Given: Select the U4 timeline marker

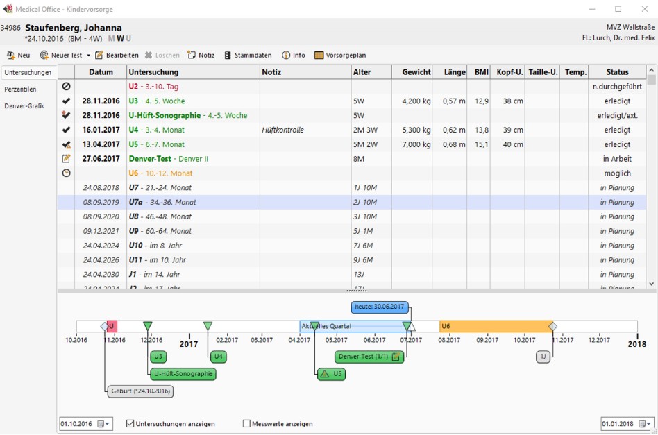Looking at the screenshot, I should click(x=218, y=357).
